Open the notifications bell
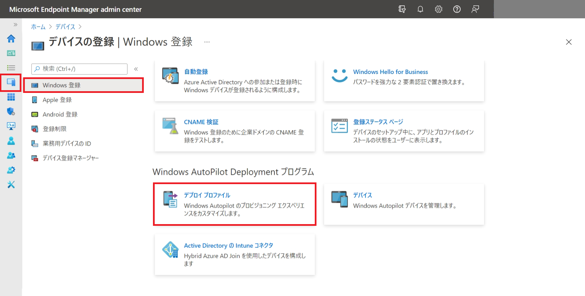 coord(420,9)
